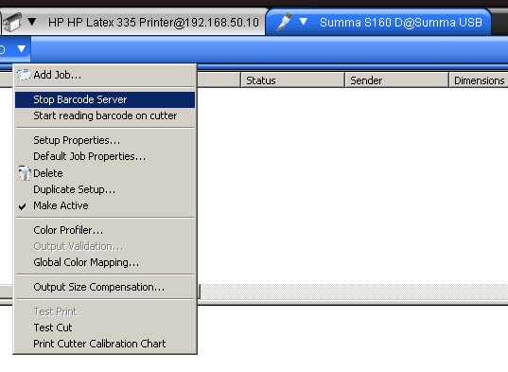The width and height of the screenshot is (508, 372).
Task: Click the Status column header
Action: pyautogui.click(x=292, y=80)
